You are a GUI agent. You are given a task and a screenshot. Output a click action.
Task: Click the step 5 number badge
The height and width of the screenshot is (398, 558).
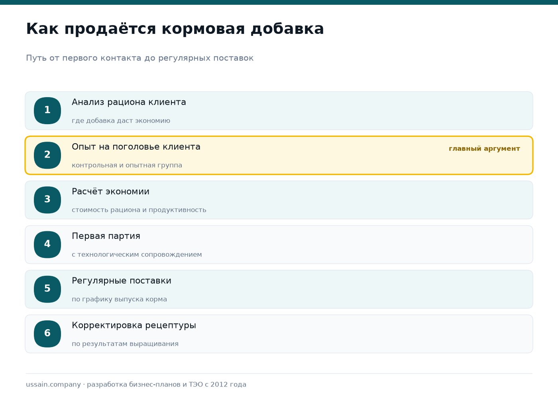(x=47, y=289)
